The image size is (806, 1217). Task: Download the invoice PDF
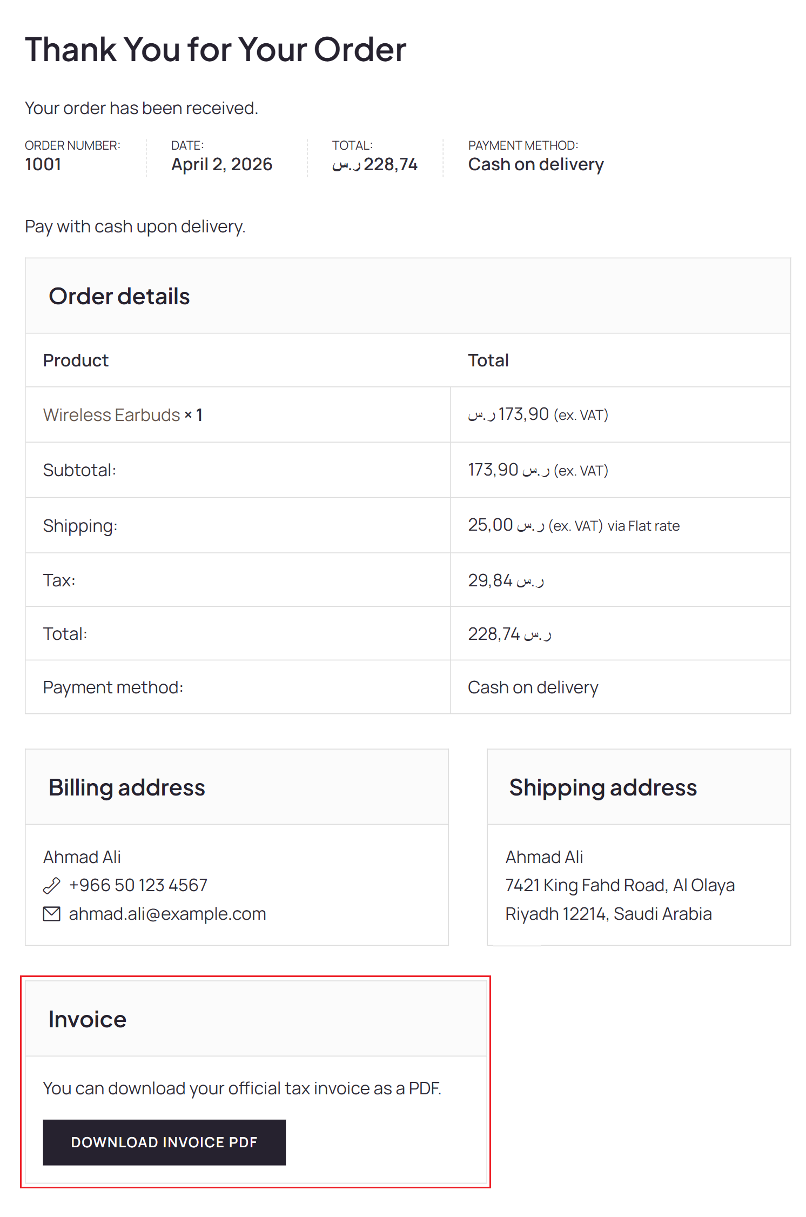(164, 1142)
